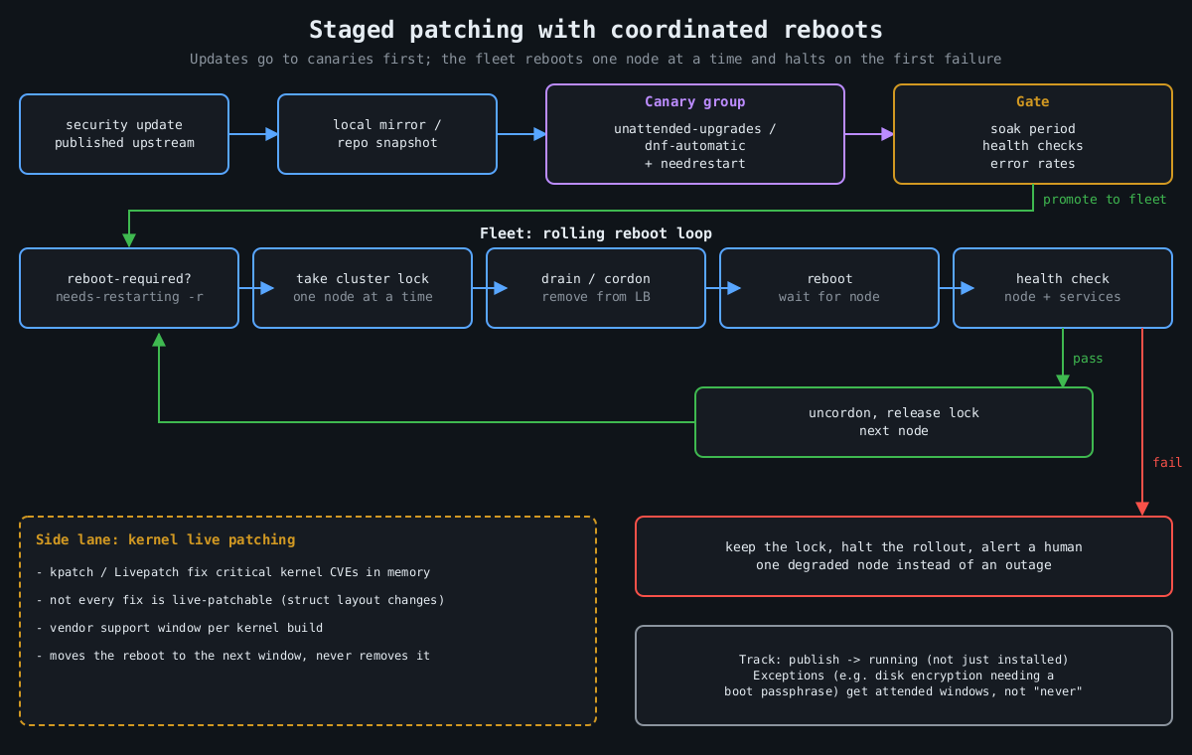Click 'Fleet: rolling reboot loop' heading
This screenshot has width=1192, height=755.
[596, 233]
